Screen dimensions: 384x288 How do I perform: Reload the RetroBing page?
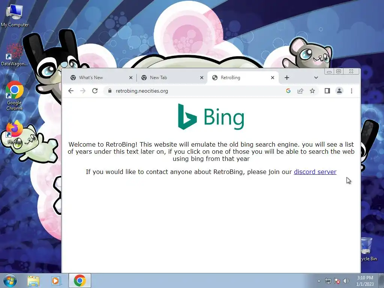[x=95, y=91]
